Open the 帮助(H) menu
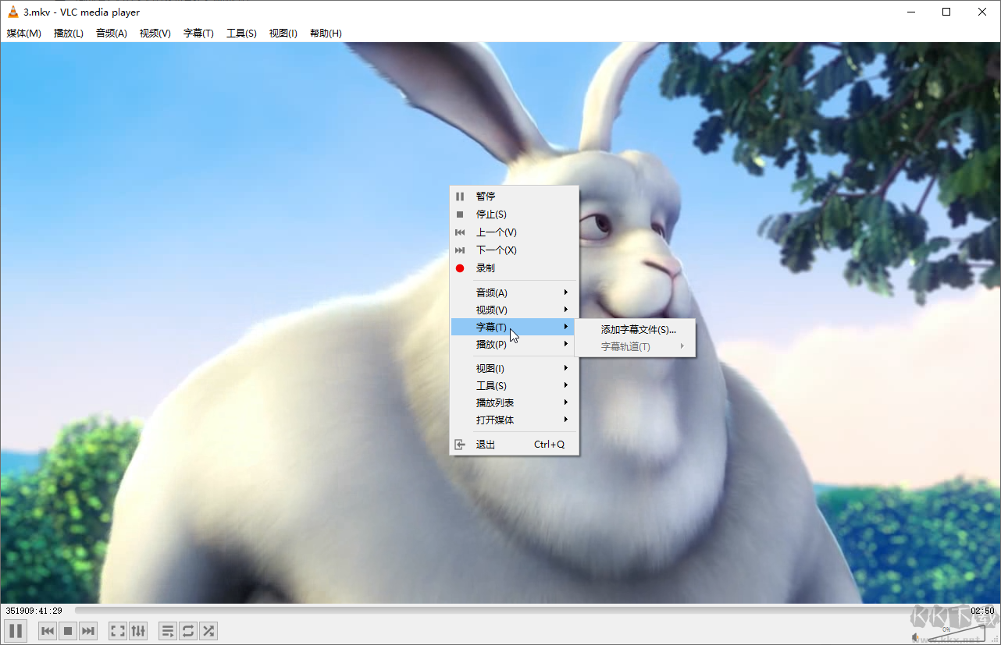Viewport: 1001px width, 645px height. [325, 33]
